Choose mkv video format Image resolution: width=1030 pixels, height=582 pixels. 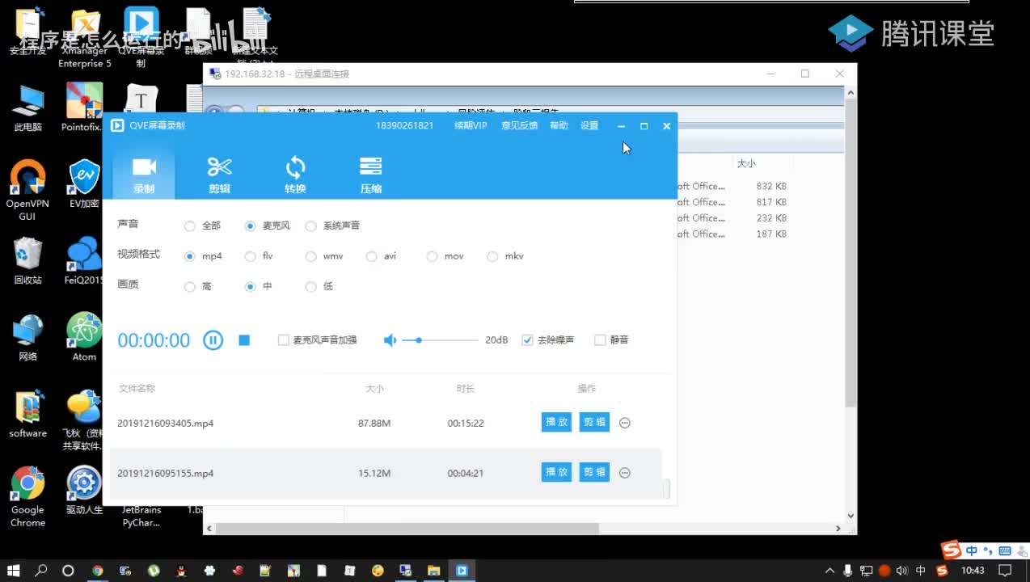pos(506,256)
